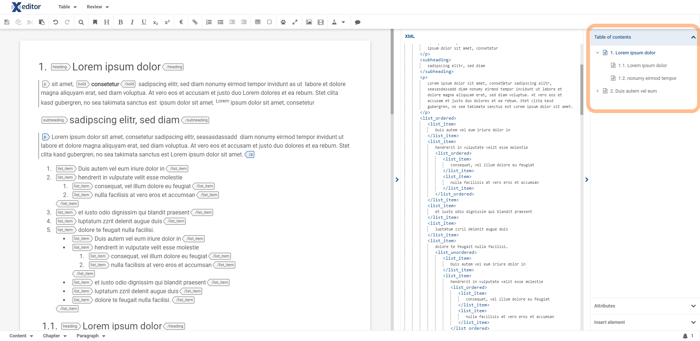Redo the last undone action

pyautogui.click(x=67, y=22)
